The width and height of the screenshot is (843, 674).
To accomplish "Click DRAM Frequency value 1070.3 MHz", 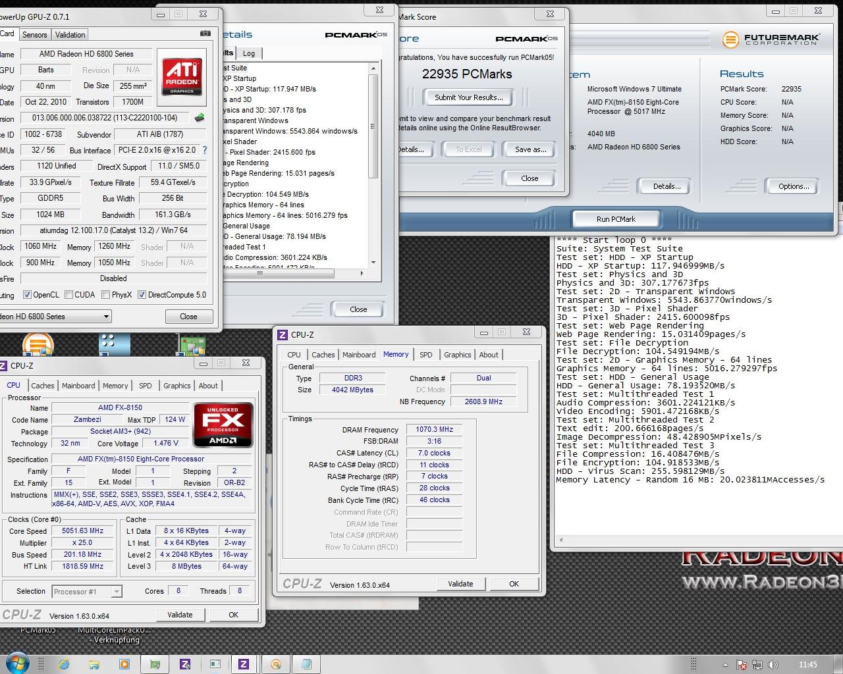I will coord(435,429).
